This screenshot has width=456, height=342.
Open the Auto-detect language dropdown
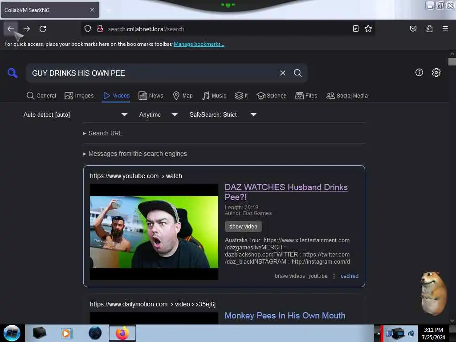(x=75, y=114)
